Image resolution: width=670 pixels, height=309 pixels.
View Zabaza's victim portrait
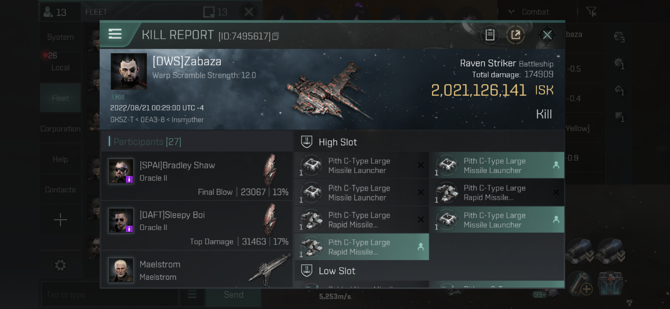129,71
